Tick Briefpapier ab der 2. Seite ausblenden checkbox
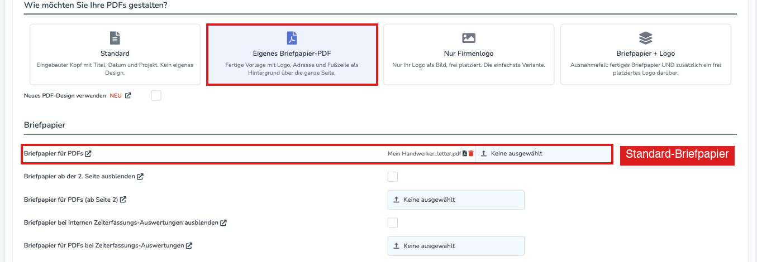757x262 pixels. (393, 177)
